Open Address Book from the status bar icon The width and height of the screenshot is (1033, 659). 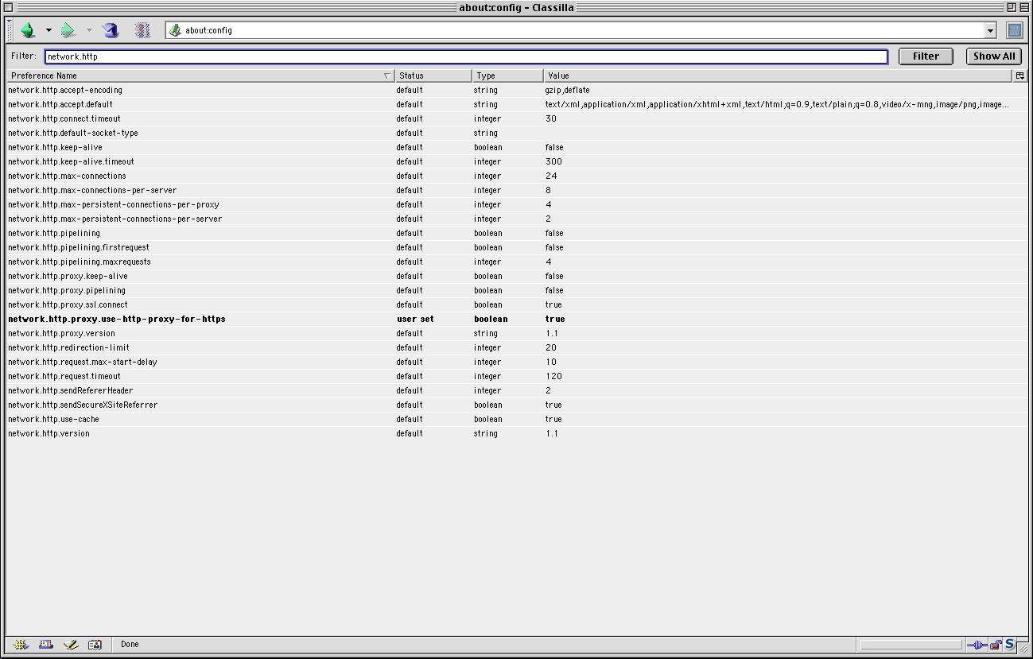pyautogui.click(x=95, y=644)
